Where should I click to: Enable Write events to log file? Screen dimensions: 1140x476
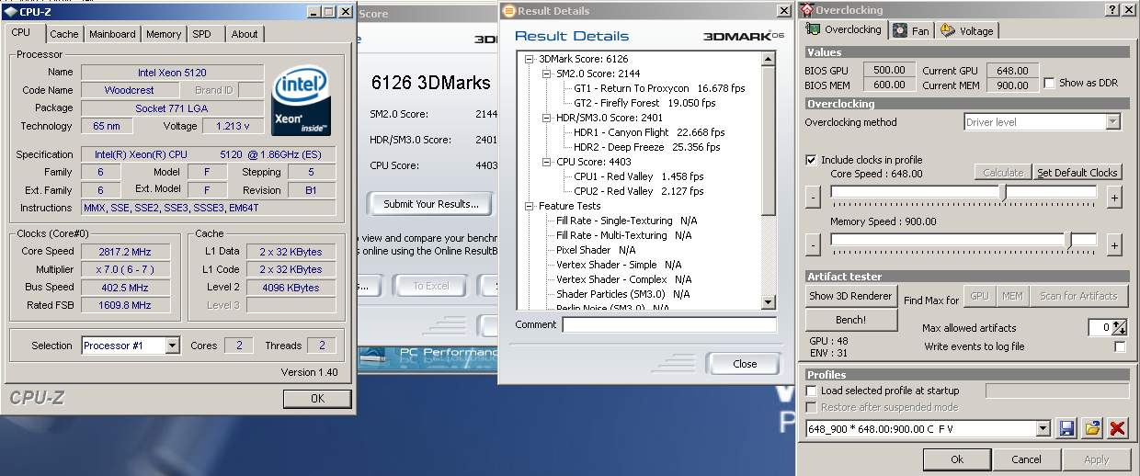[x=1119, y=346]
